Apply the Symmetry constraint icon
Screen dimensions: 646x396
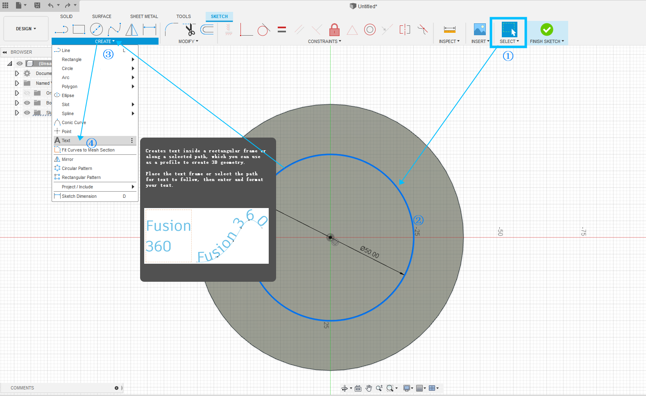coord(405,29)
